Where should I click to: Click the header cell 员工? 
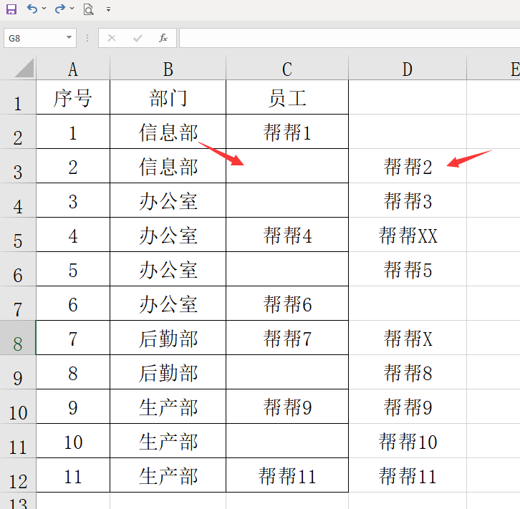click(x=287, y=97)
